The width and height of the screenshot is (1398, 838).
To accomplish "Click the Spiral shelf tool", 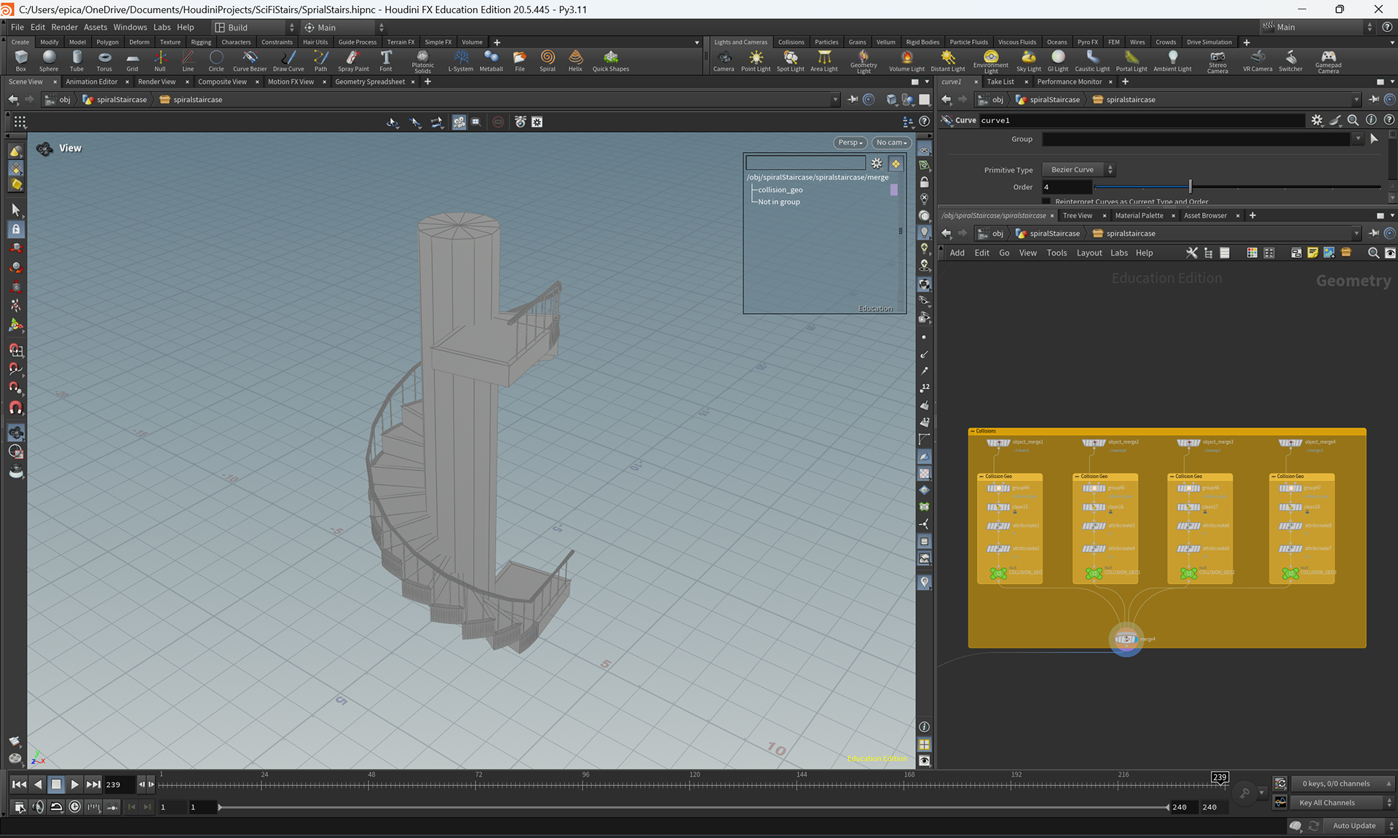I will (548, 60).
